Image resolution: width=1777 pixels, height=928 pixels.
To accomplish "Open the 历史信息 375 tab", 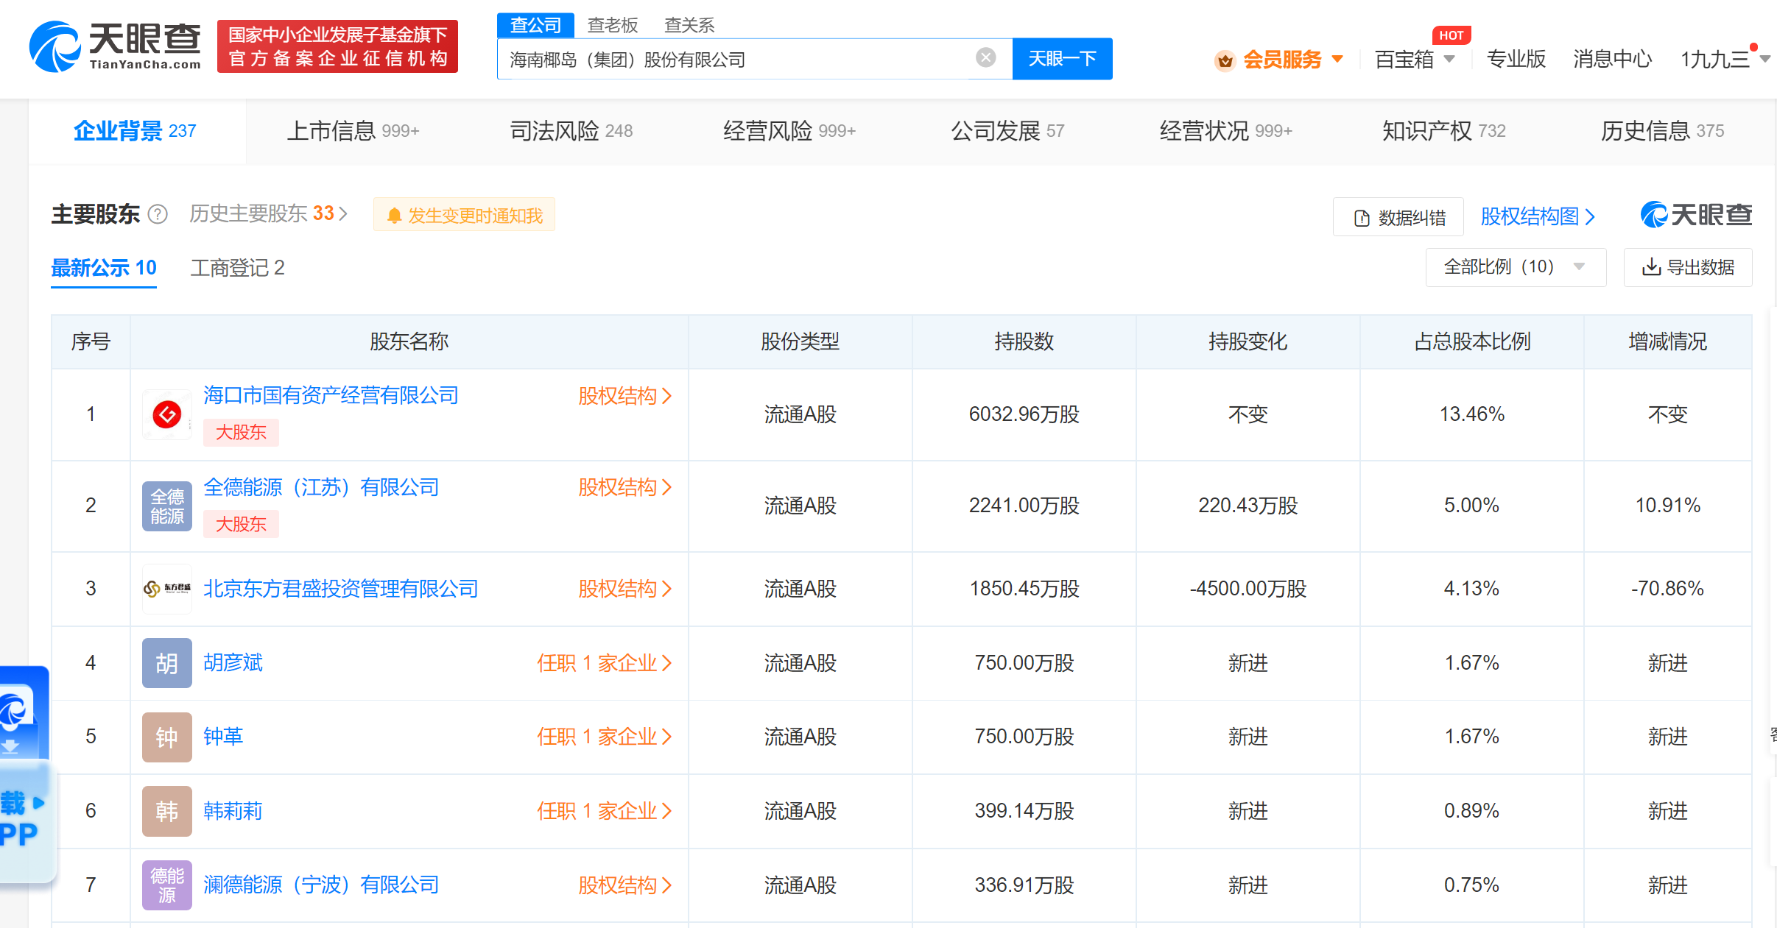I will 1663,131.
